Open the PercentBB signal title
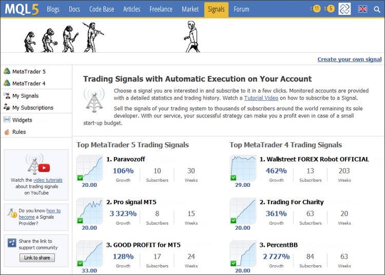The height and width of the screenshot is (275, 385). pos(279,245)
